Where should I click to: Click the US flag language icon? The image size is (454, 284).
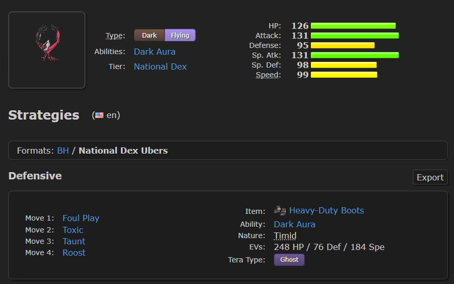[99, 115]
